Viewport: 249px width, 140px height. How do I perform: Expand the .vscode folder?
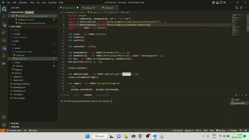click(x=17, y=34)
